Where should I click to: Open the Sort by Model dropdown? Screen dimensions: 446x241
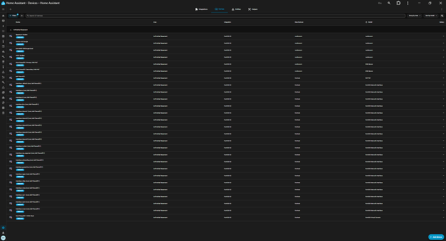[431, 16]
